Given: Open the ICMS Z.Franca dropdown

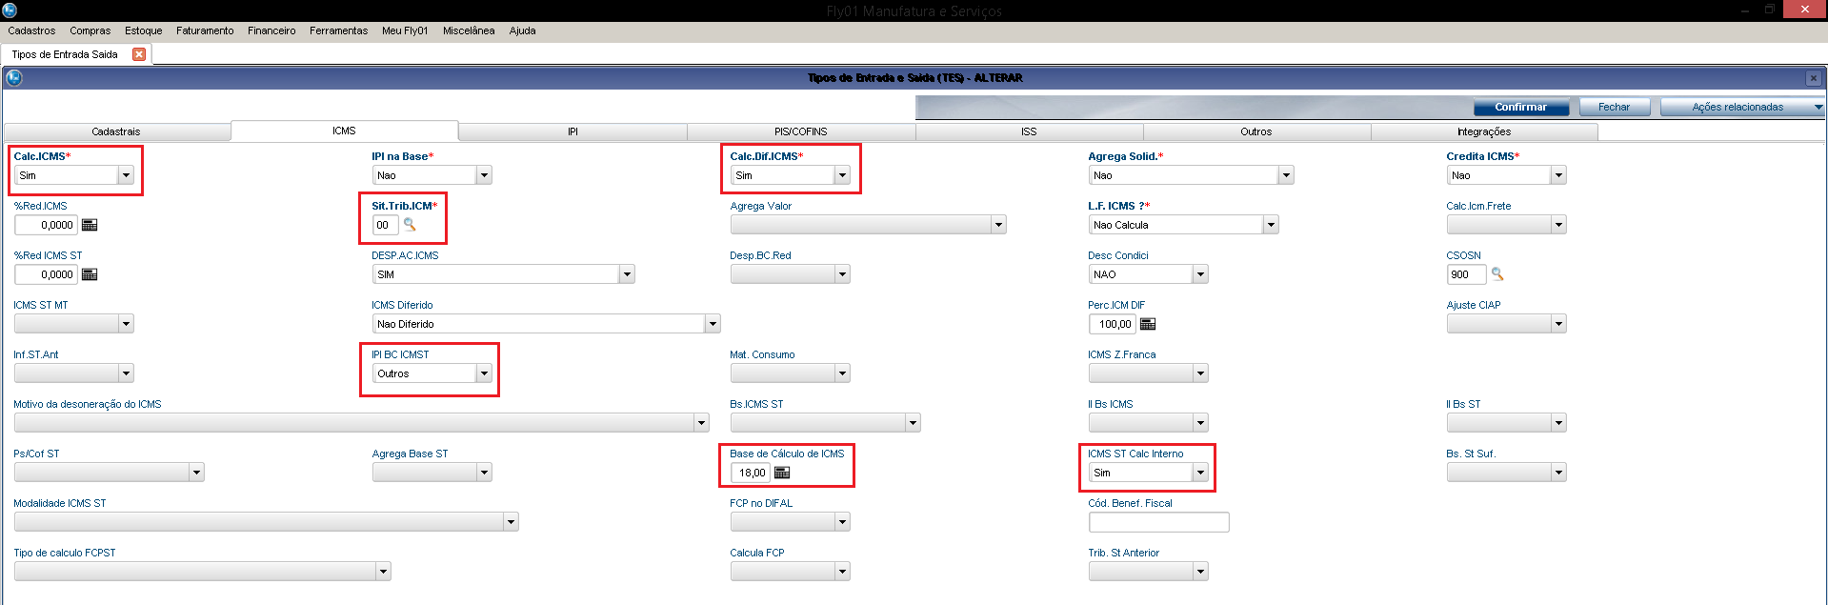Looking at the screenshot, I should click(x=1200, y=373).
